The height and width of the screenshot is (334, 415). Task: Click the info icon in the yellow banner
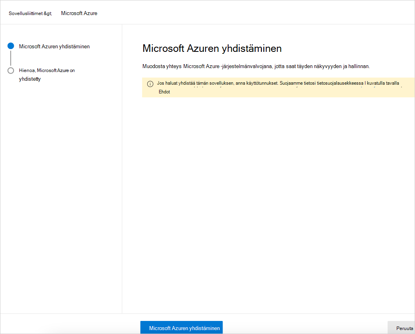(150, 84)
